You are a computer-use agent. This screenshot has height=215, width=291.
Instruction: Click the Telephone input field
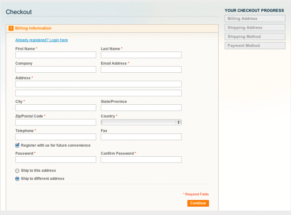click(56, 137)
